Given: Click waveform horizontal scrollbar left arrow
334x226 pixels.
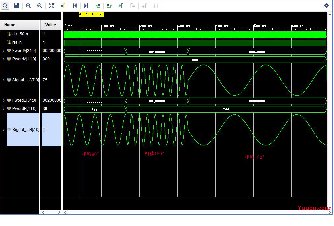Looking at the screenshot, I should (65, 212).
